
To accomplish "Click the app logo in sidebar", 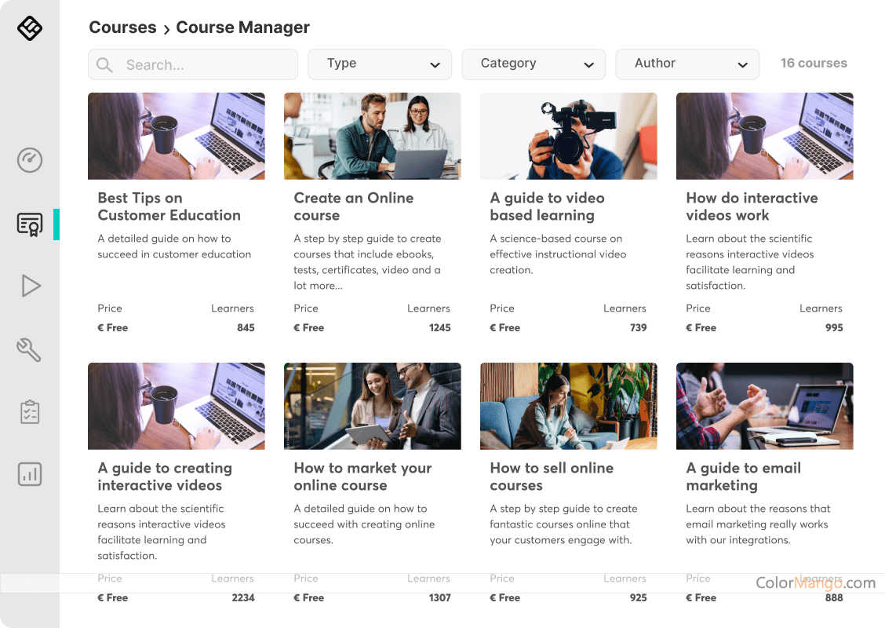I will pyautogui.click(x=30, y=28).
